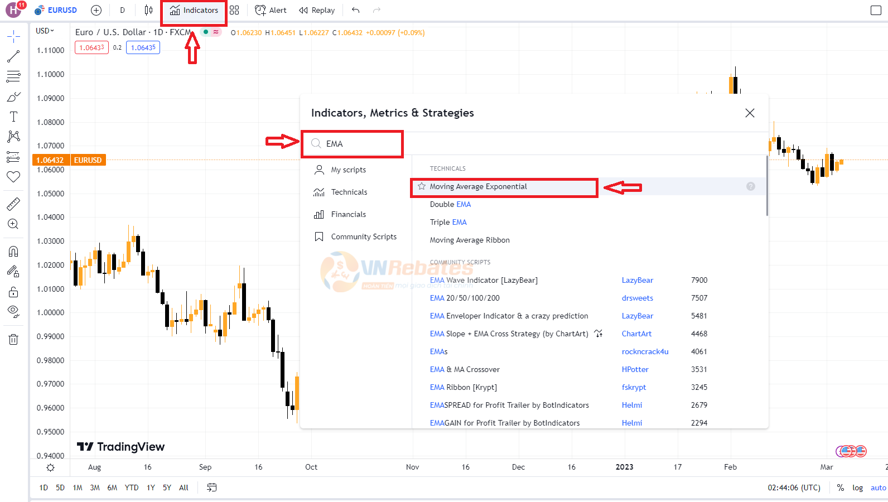Toggle lock all drawing tools
Screen dimensions: 888x502
pyautogui.click(x=13, y=292)
